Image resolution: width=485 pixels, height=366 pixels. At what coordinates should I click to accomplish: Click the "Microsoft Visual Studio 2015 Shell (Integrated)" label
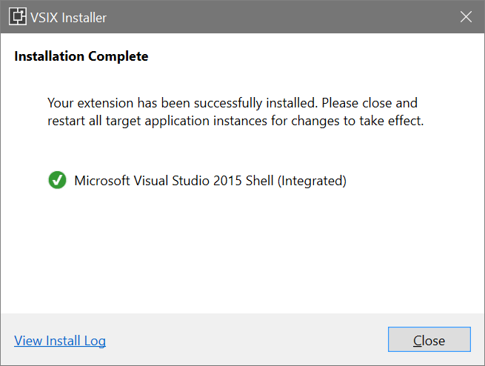[x=210, y=180]
